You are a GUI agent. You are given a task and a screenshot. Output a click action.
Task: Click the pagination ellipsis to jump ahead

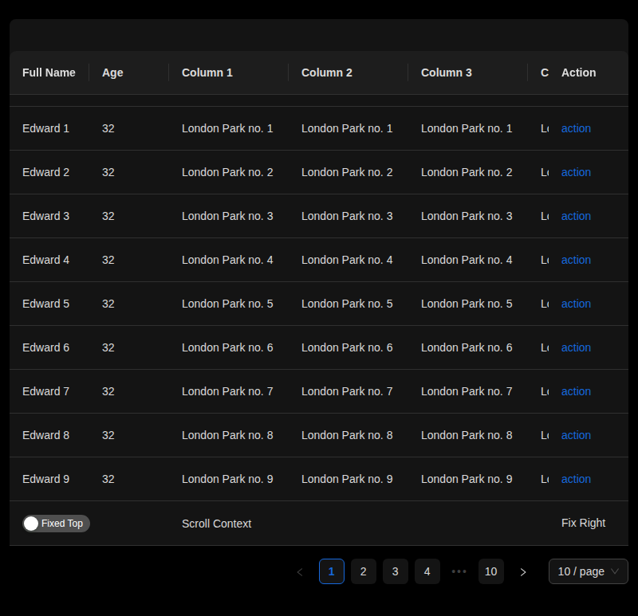pyautogui.click(x=459, y=571)
